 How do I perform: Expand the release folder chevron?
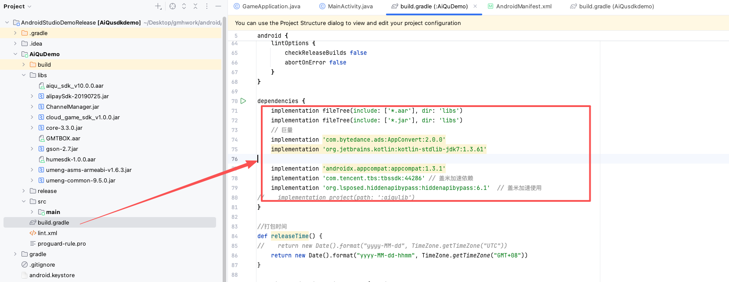[x=24, y=191]
